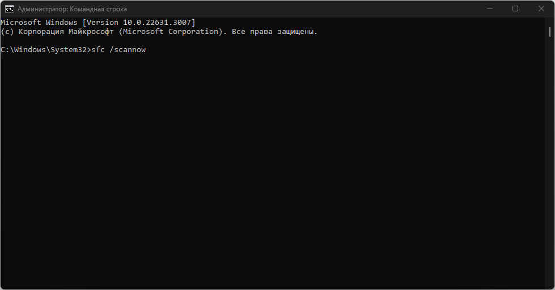The height and width of the screenshot is (290, 555).
Task: Maximize the Command Prompt window
Action: coord(515,9)
